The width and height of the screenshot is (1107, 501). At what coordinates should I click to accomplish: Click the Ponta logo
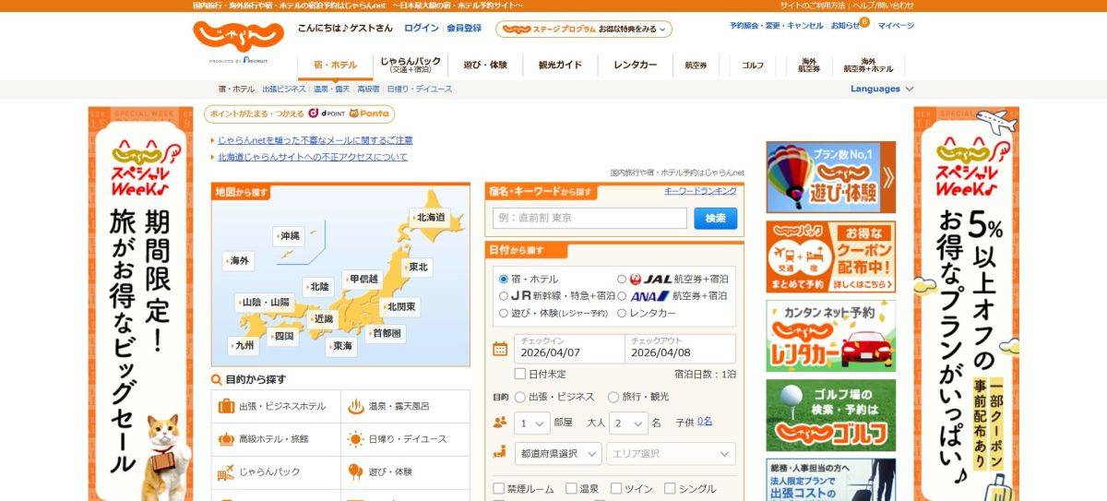tap(370, 113)
